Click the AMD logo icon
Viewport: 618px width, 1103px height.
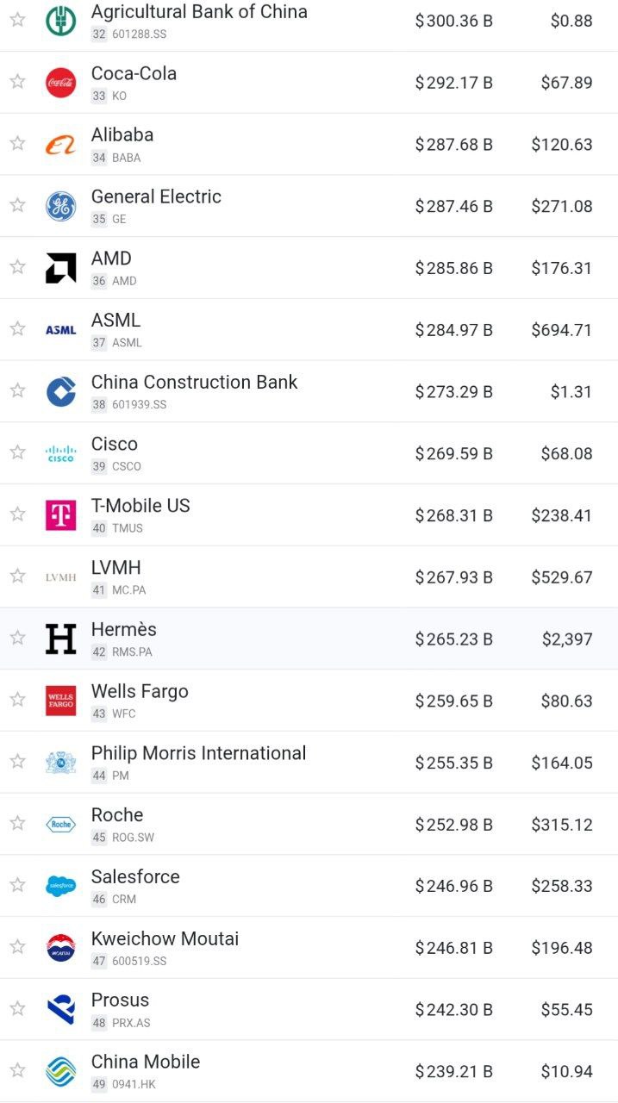[x=60, y=268]
